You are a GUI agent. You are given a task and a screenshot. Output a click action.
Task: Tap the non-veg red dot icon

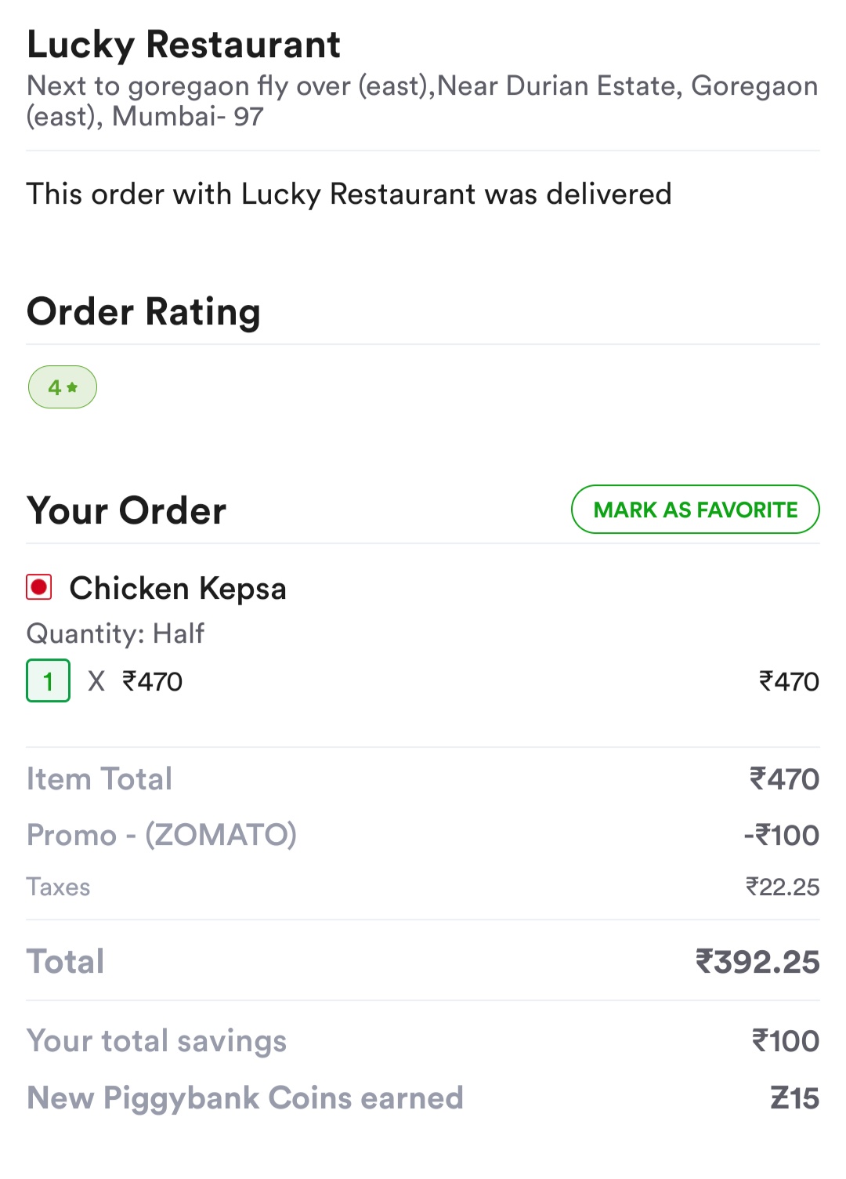39,587
